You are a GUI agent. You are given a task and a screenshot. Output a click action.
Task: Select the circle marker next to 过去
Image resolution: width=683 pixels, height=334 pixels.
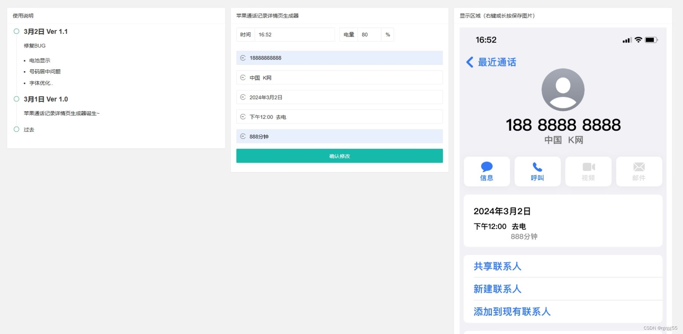tap(16, 129)
